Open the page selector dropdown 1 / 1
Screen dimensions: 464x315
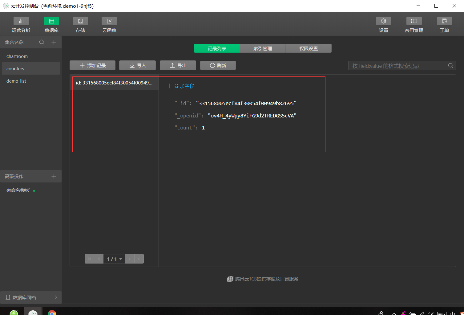pos(114,259)
